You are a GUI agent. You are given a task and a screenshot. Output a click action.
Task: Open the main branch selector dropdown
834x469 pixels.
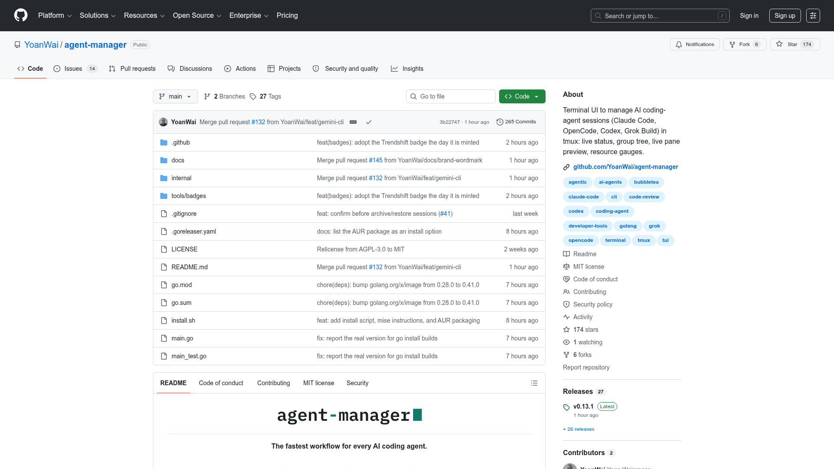coord(175,96)
